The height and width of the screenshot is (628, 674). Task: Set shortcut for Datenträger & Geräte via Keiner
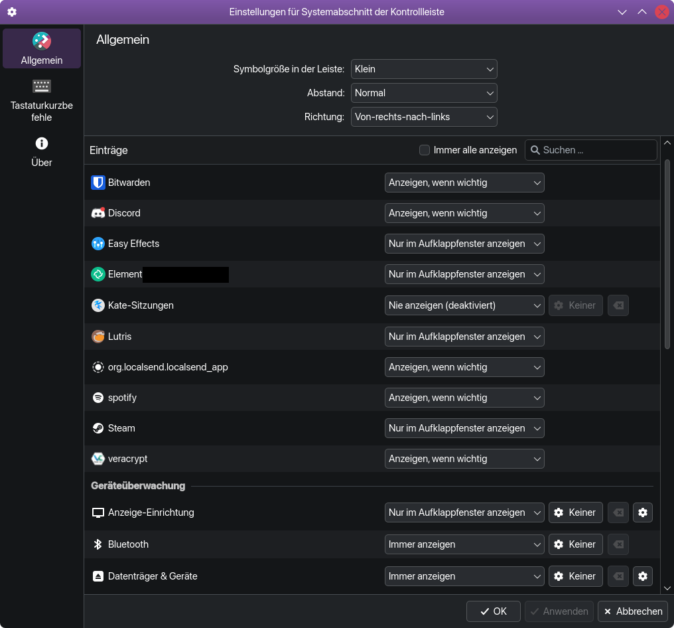(576, 576)
